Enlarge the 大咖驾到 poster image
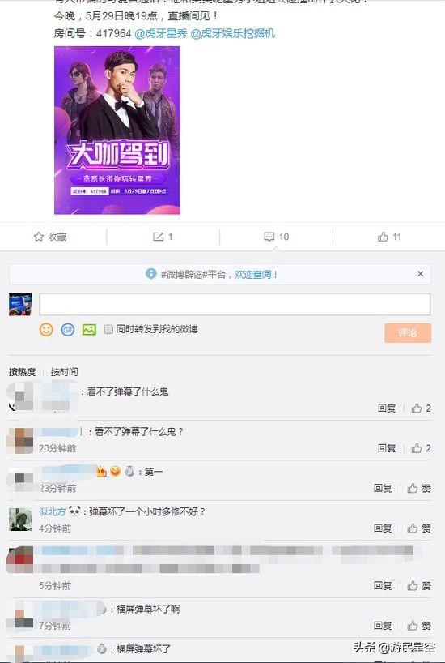The height and width of the screenshot is (663, 445). [x=117, y=130]
